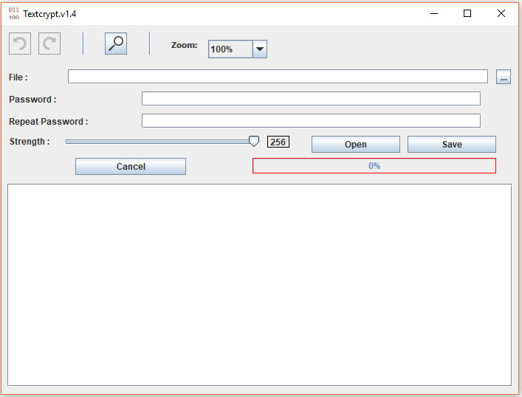Click the Zoom: label
This screenshot has width=522, height=397.
tap(184, 45)
